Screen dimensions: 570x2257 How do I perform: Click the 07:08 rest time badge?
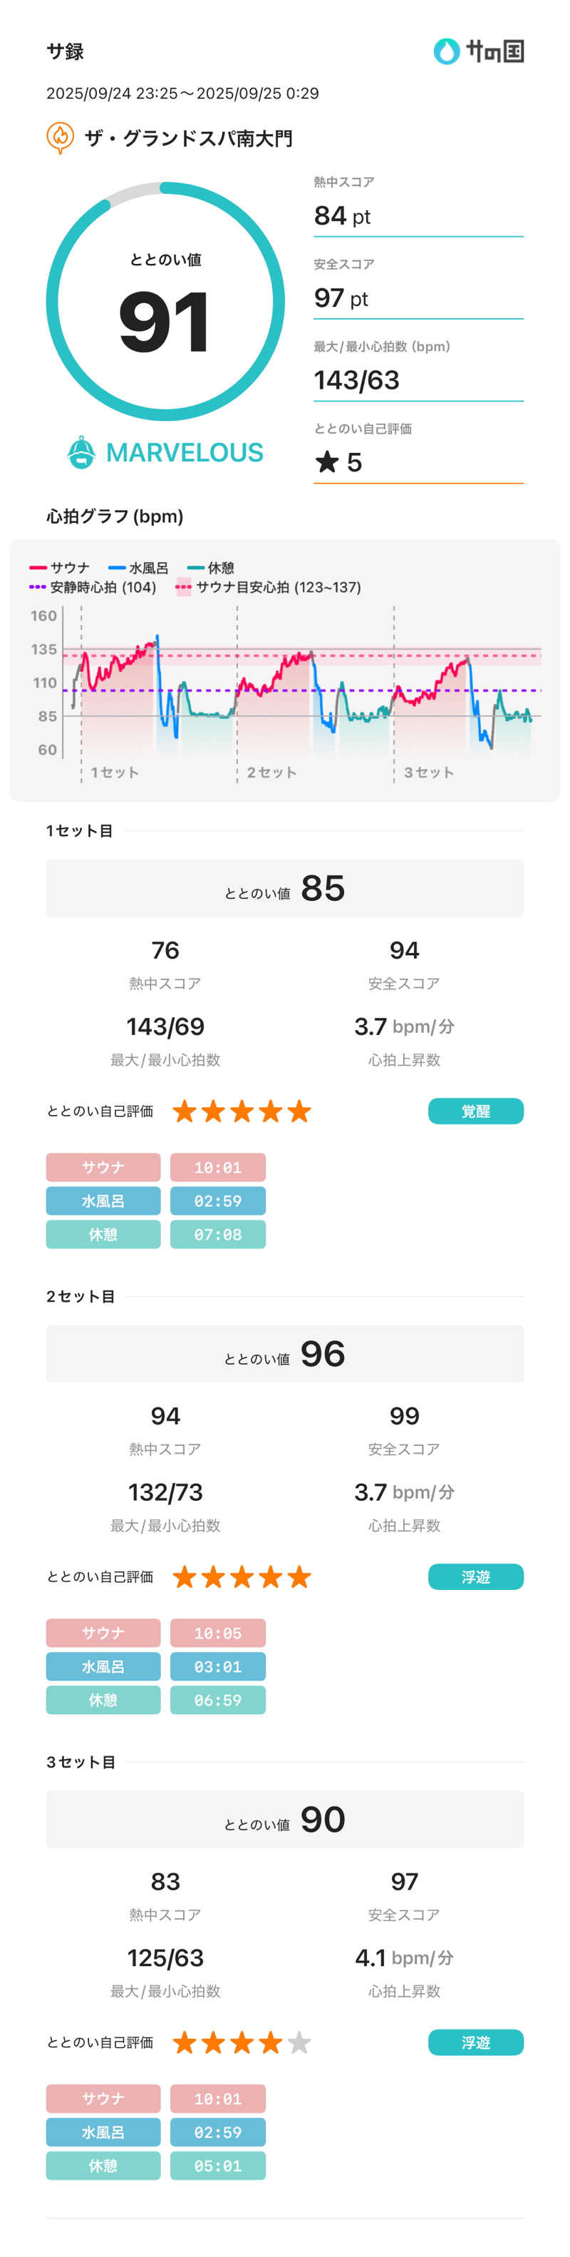pyautogui.click(x=217, y=1233)
